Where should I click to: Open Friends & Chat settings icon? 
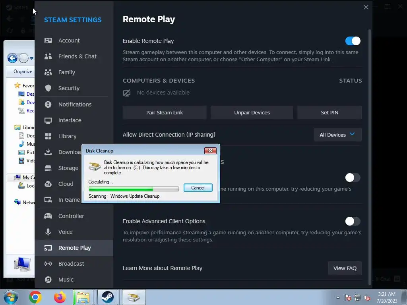[x=48, y=56]
